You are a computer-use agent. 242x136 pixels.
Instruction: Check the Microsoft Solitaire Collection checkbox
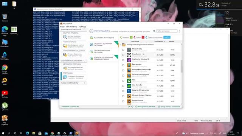coord(123,96)
